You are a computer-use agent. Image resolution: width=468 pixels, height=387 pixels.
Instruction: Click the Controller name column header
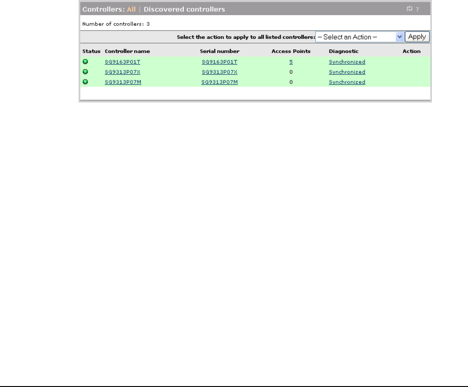click(x=127, y=51)
